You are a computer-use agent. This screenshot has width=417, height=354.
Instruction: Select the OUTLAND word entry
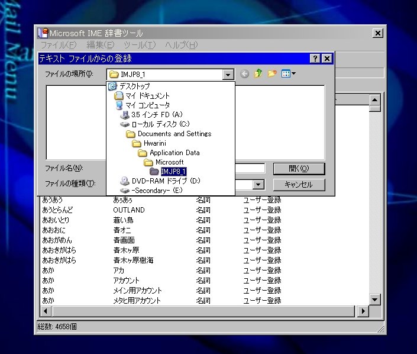[x=129, y=210]
